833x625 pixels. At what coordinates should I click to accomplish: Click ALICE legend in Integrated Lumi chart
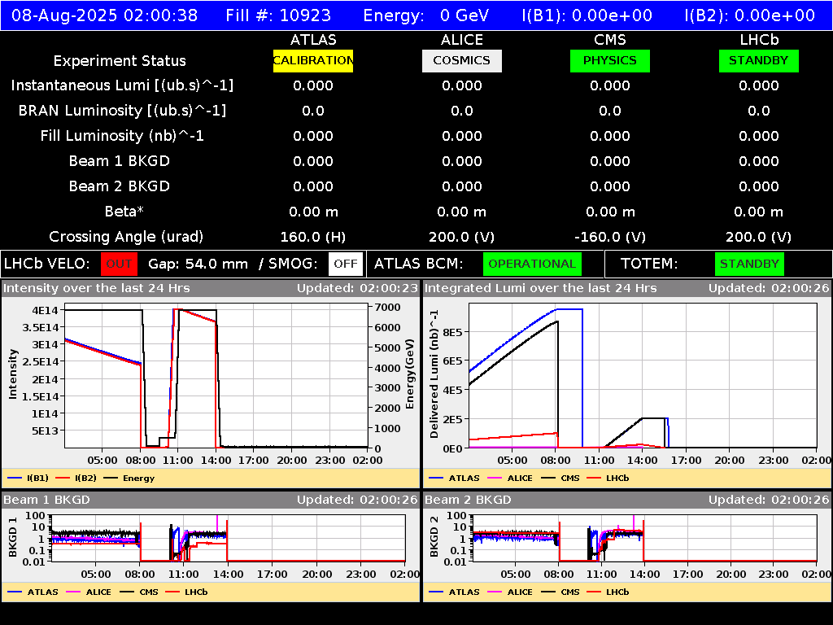pos(510,479)
